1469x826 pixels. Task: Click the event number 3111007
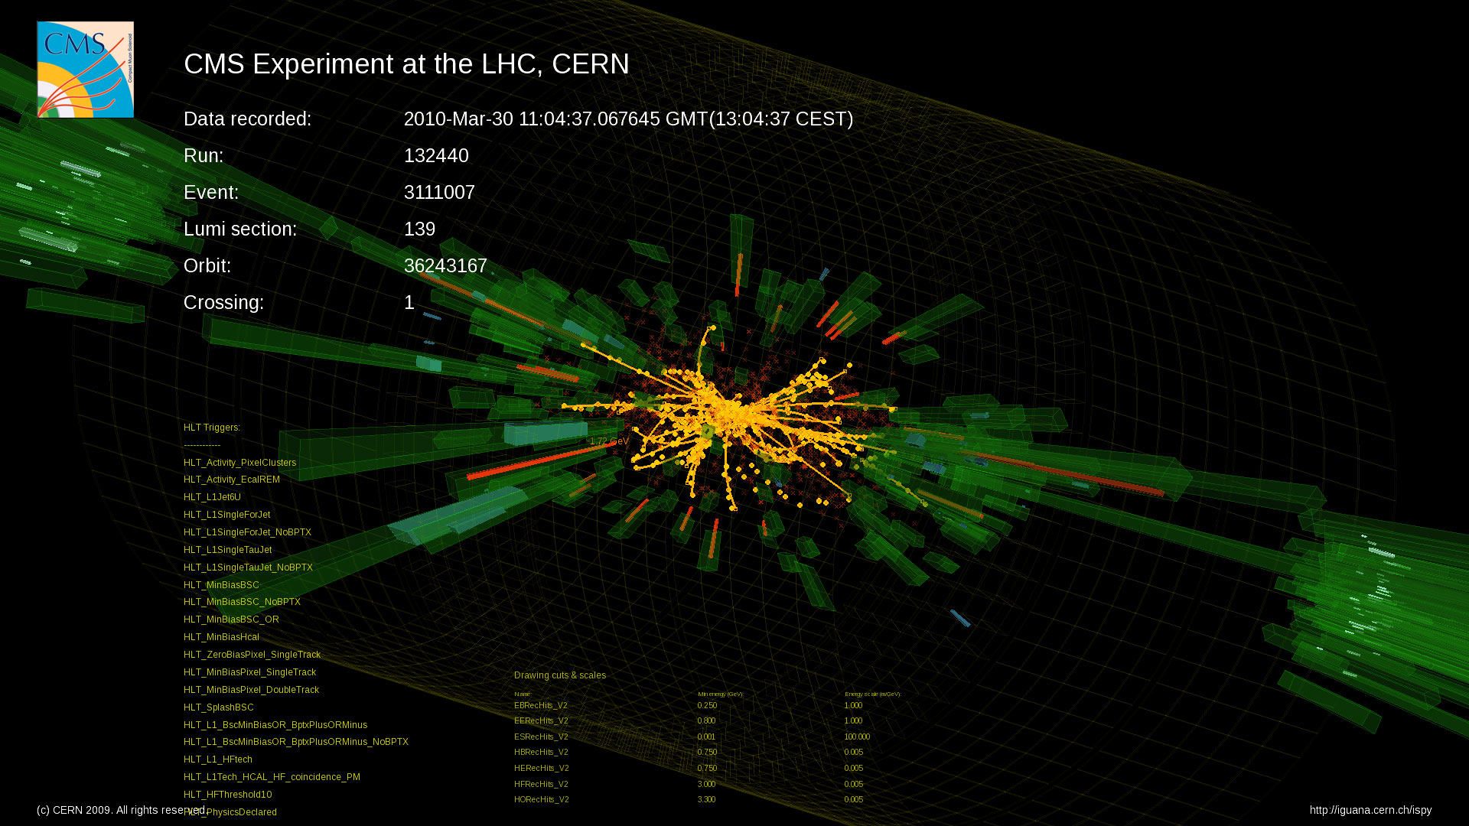(439, 193)
